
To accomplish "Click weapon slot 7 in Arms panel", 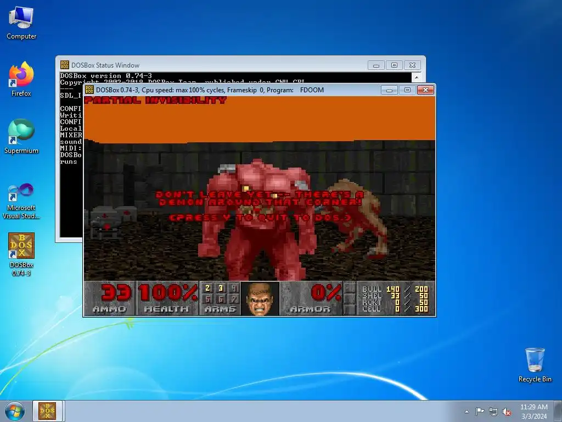I will (x=234, y=298).
